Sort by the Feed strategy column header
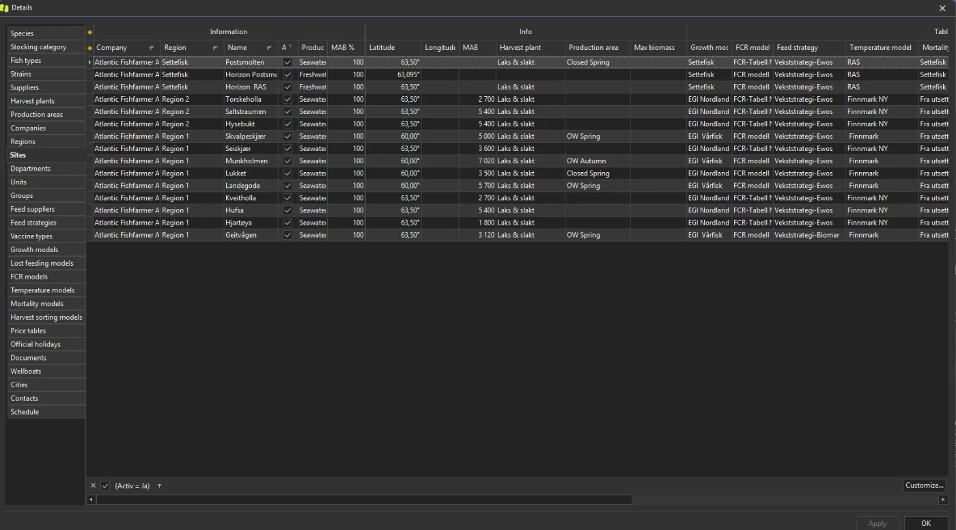This screenshot has height=530, width=956. 809,48
